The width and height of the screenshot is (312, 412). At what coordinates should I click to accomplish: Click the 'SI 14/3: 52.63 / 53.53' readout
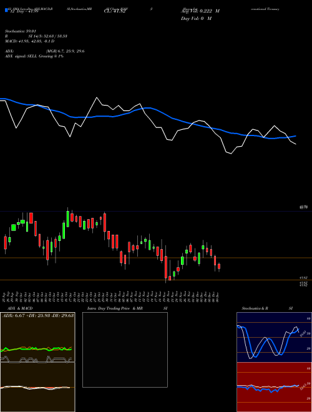point(48,36)
